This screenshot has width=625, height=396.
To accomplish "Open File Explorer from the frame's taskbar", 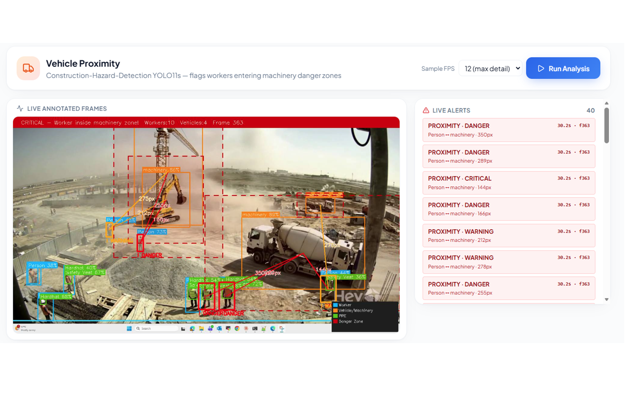I will click(201, 328).
